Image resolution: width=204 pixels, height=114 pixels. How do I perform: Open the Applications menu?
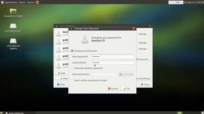pyautogui.click(x=11, y=2)
